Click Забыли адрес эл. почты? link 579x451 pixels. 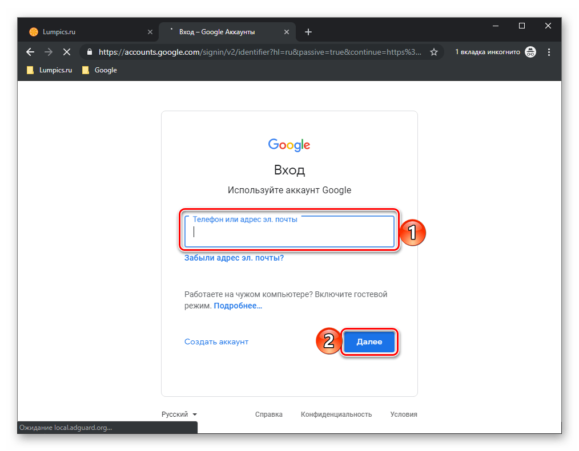234,258
